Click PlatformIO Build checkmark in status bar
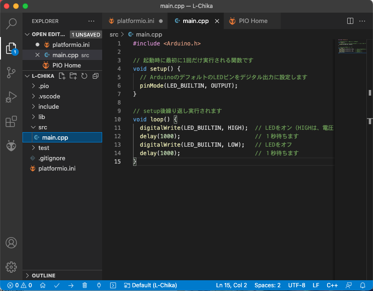The height and width of the screenshot is (291, 373). click(x=57, y=285)
